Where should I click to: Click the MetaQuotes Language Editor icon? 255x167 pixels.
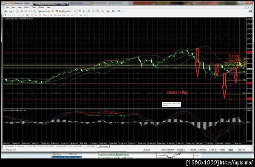click(x=53, y=11)
